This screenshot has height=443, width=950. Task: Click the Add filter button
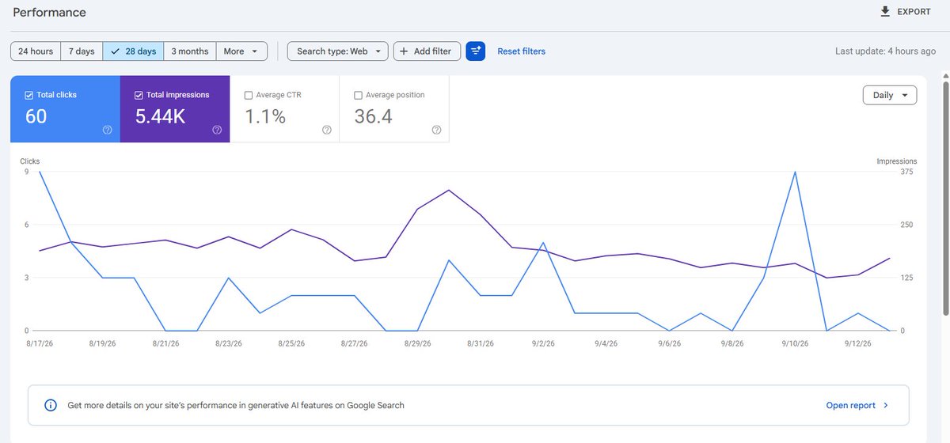click(x=427, y=51)
